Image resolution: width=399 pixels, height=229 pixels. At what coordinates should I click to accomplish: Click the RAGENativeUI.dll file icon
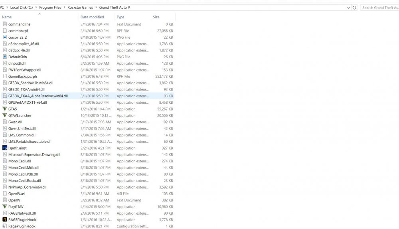(x=4, y=213)
